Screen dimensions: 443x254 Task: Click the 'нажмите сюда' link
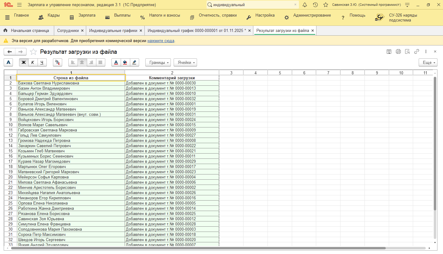coord(161,41)
